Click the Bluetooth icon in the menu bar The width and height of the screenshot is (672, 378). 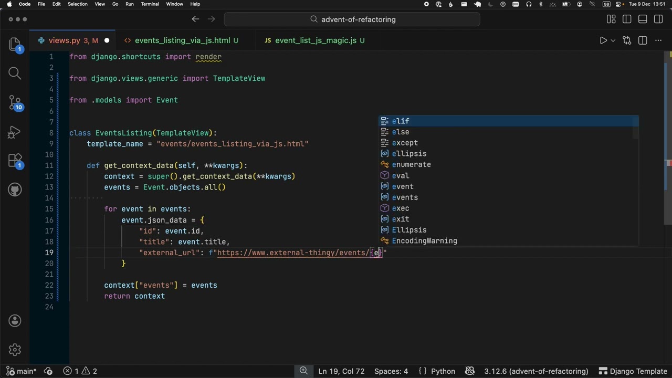(x=541, y=4)
